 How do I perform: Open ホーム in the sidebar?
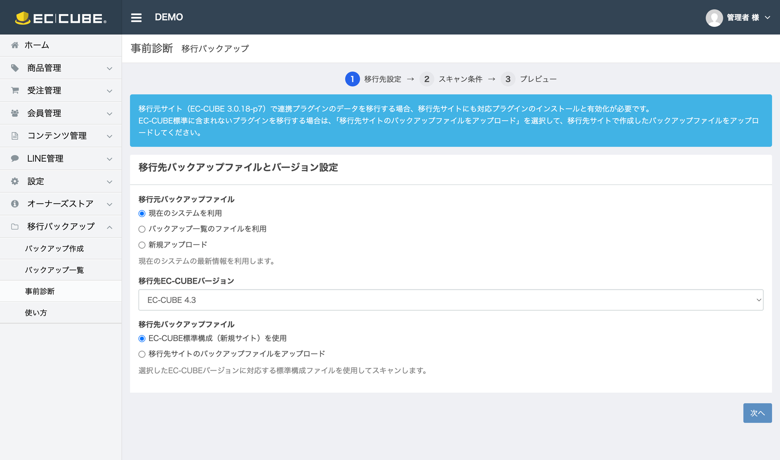pos(60,45)
